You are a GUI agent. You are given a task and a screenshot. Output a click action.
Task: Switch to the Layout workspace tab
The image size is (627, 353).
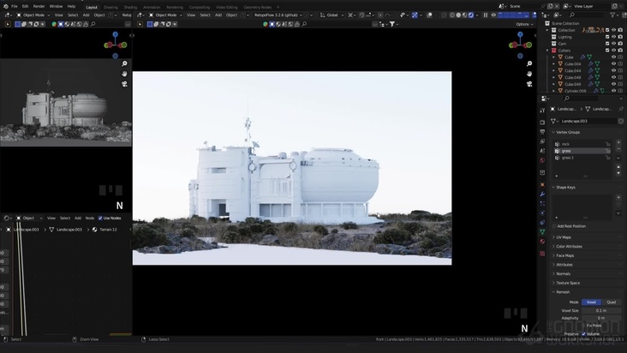[92, 7]
